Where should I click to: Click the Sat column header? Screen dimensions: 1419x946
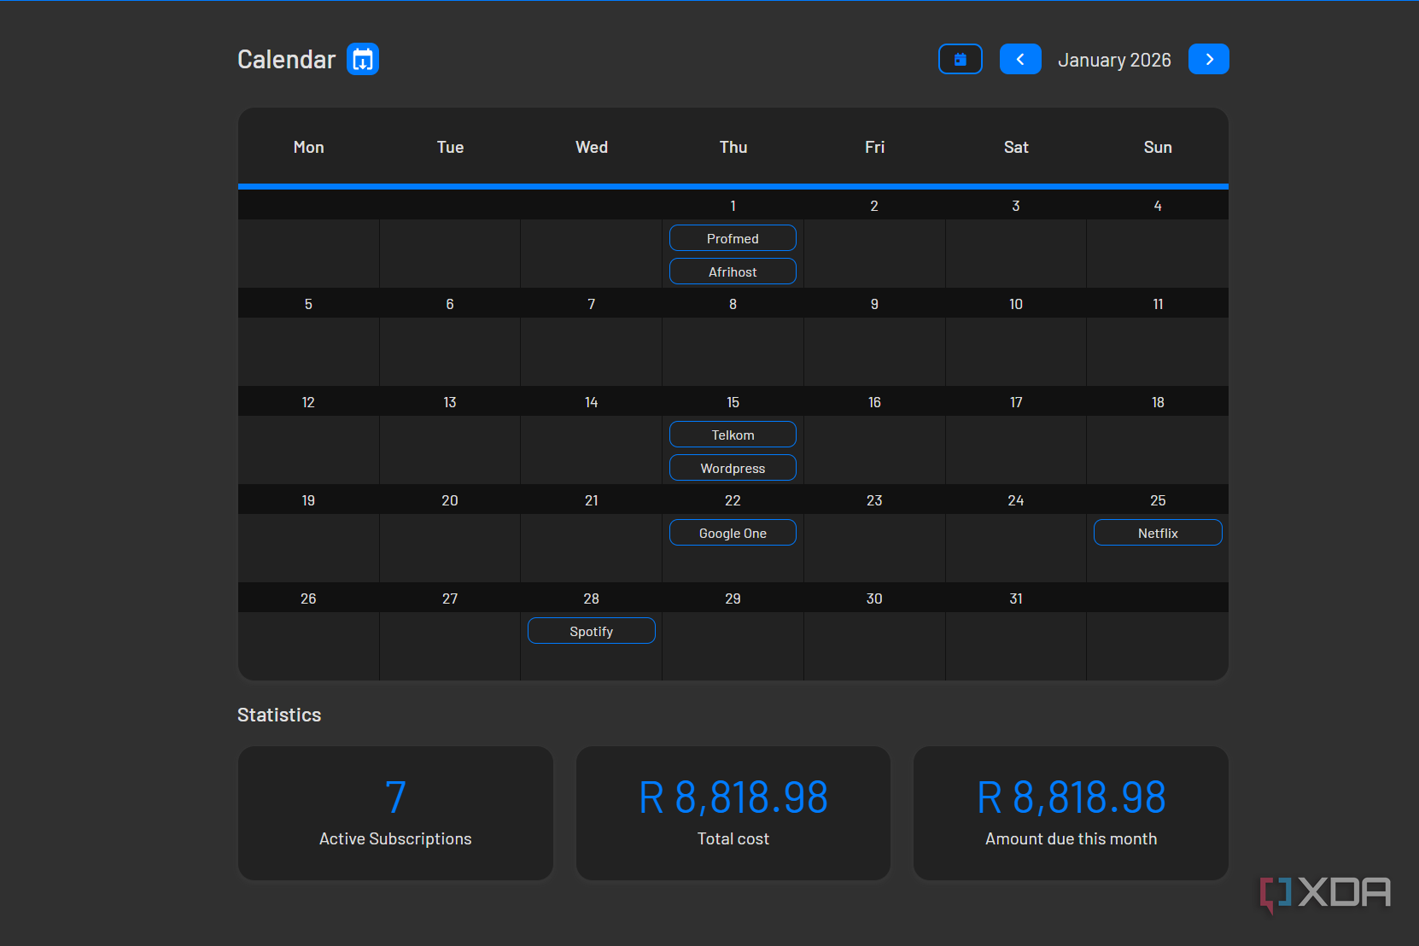(1016, 147)
